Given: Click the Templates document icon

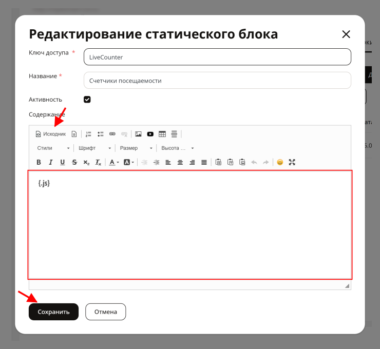Looking at the screenshot, I should [74, 134].
